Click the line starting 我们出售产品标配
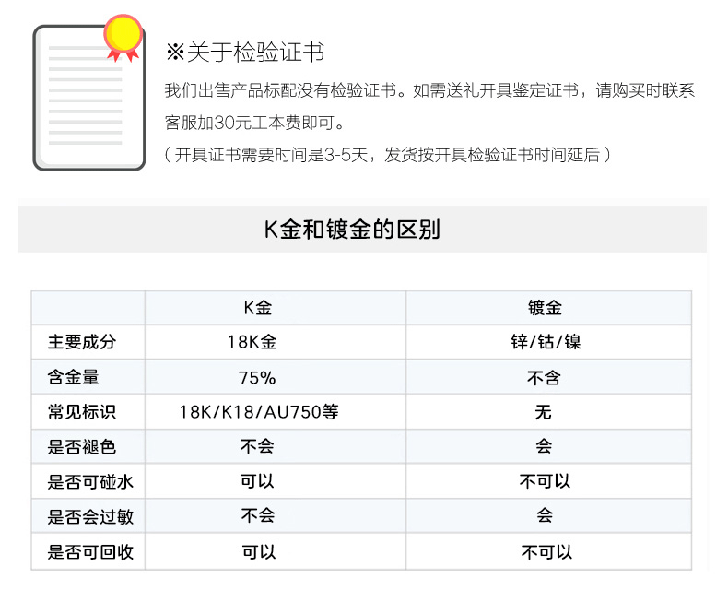This screenshot has width=728, height=590. tap(429, 90)
